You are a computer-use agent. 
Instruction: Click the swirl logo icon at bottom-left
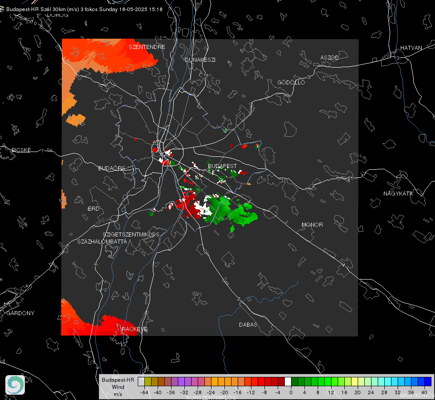pos(15,385)
